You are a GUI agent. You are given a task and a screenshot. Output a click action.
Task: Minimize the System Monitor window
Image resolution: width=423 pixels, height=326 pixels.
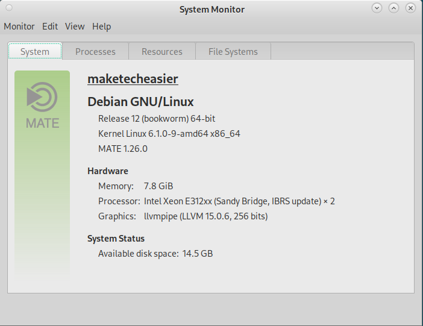pyautogui.click(x=377, y=8)
